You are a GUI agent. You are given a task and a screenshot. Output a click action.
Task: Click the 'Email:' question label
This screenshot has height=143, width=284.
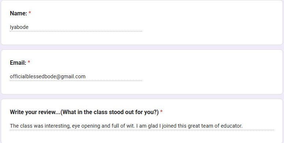[x=18, y=63]
